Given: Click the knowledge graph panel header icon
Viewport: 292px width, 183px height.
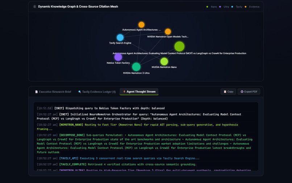Looking at the screenshot, I should click(x=35, y=7).
